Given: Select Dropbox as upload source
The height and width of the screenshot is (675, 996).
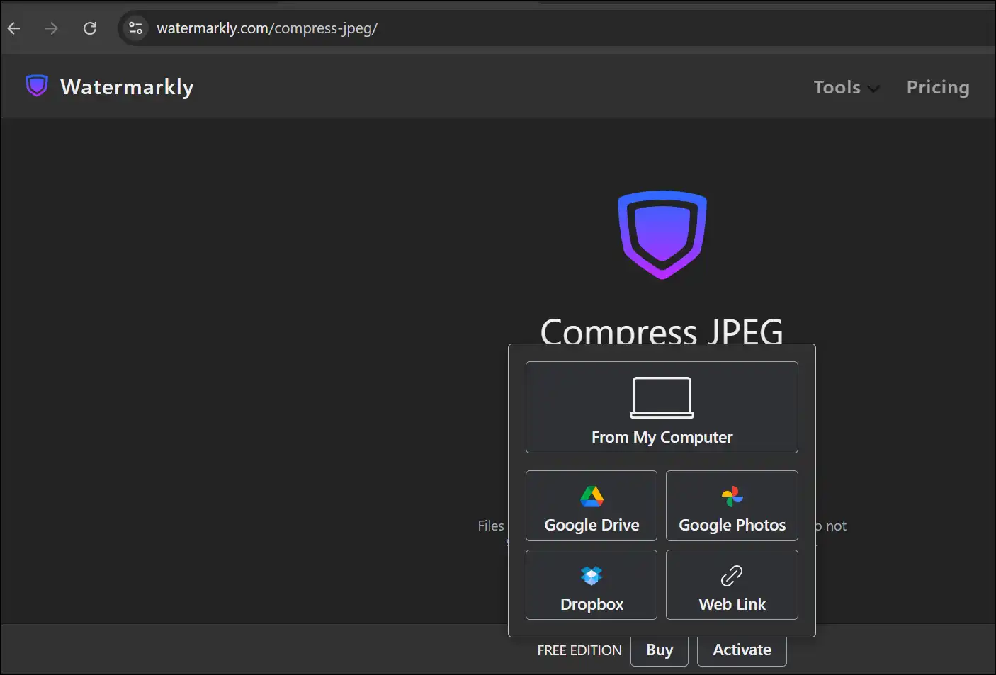Looking at the screenshot, I should point(592,585).
